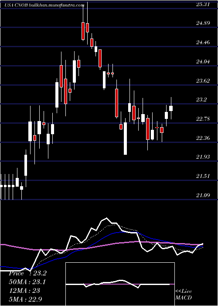Click the 22.78 price axis label

[x=203, y=118]
